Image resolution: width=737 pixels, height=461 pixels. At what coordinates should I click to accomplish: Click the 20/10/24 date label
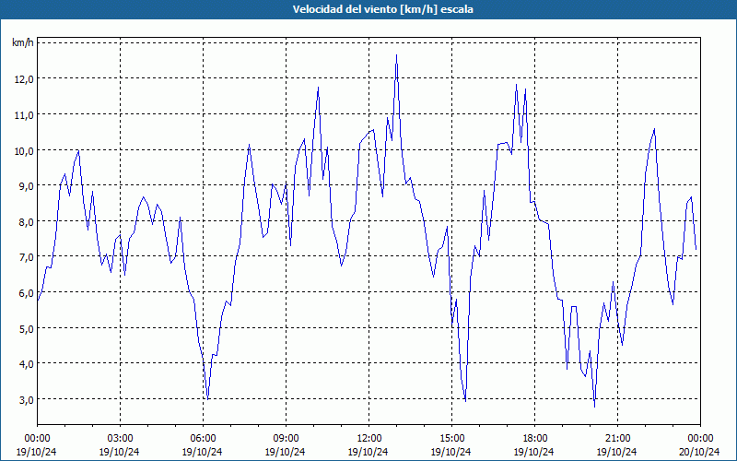point(700,452)
